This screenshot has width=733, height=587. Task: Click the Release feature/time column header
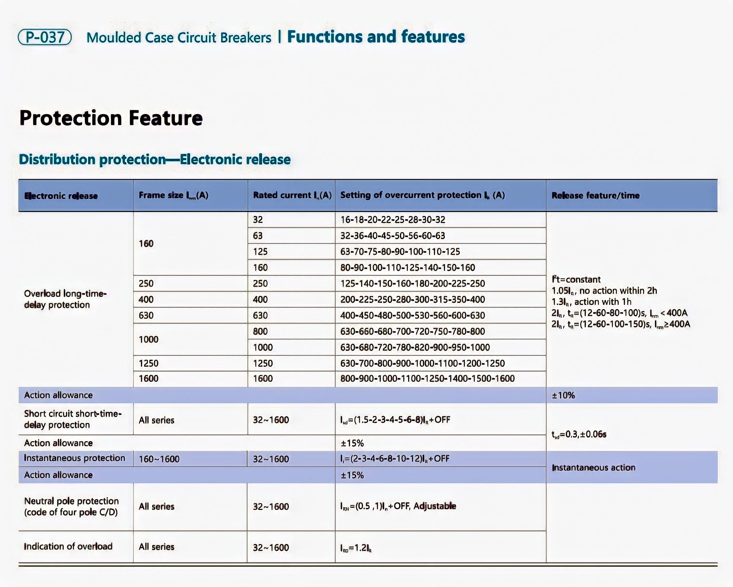[595, 195]
